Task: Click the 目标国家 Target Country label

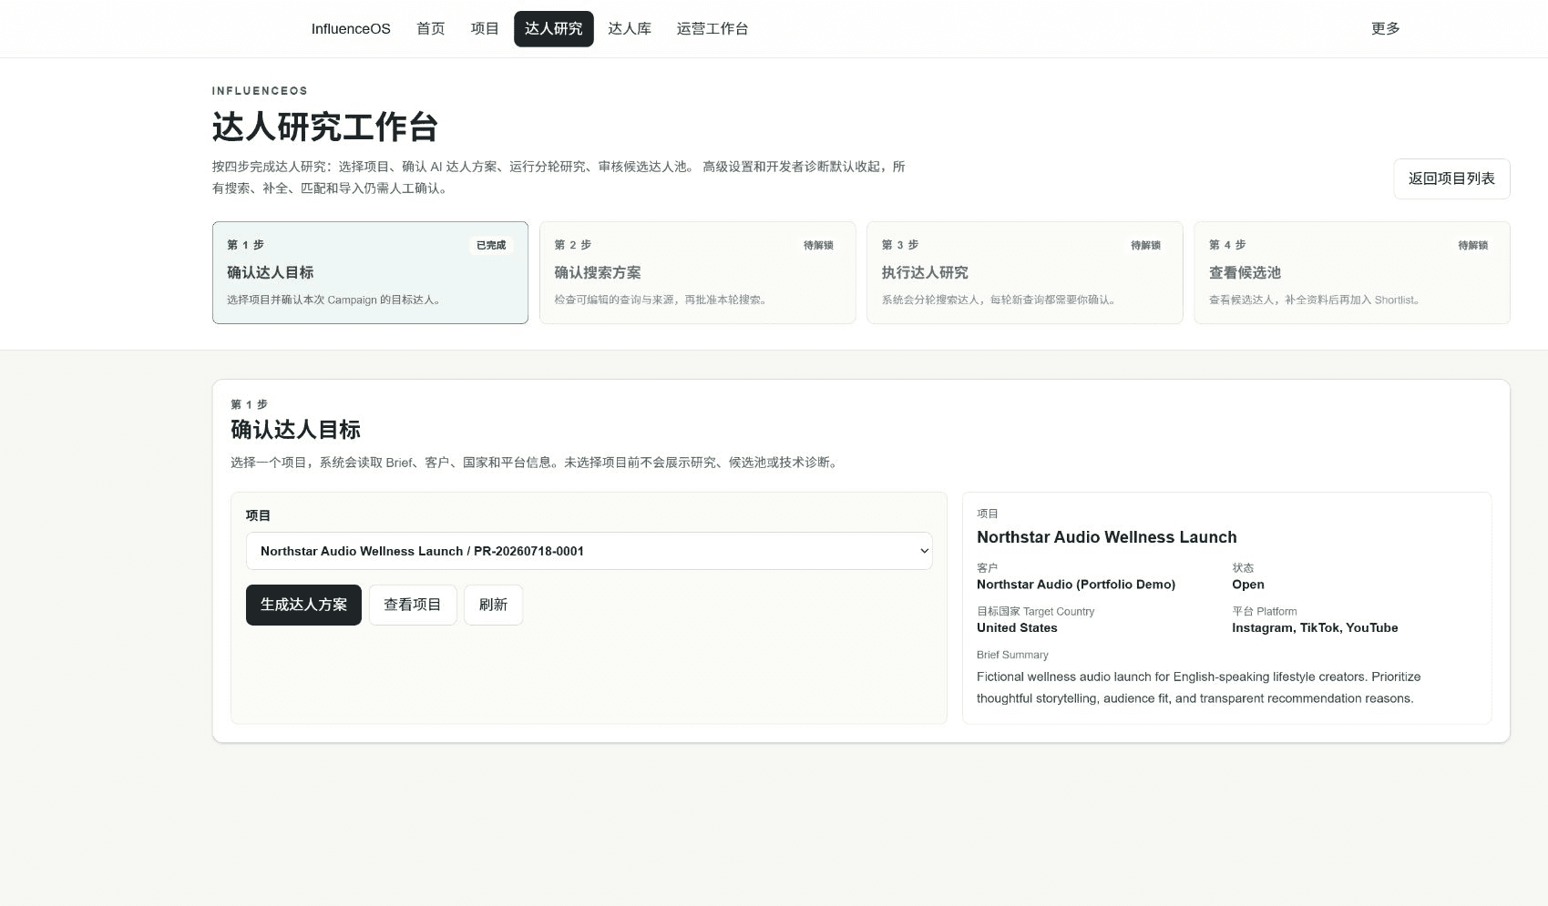Action: [1035, 612]
